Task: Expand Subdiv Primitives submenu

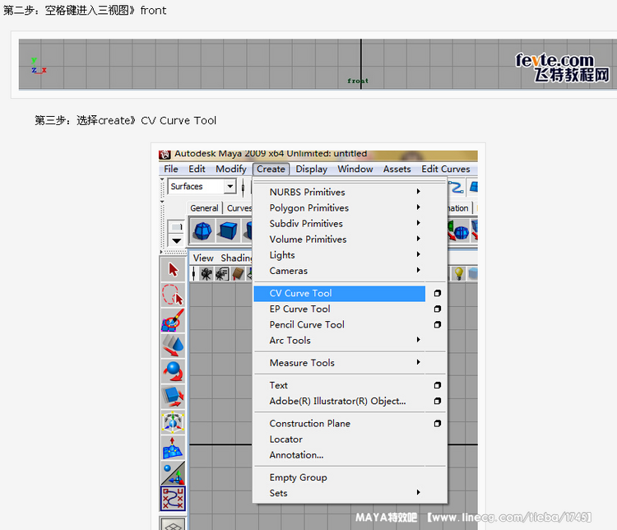Action: click(x=419, y=223)
